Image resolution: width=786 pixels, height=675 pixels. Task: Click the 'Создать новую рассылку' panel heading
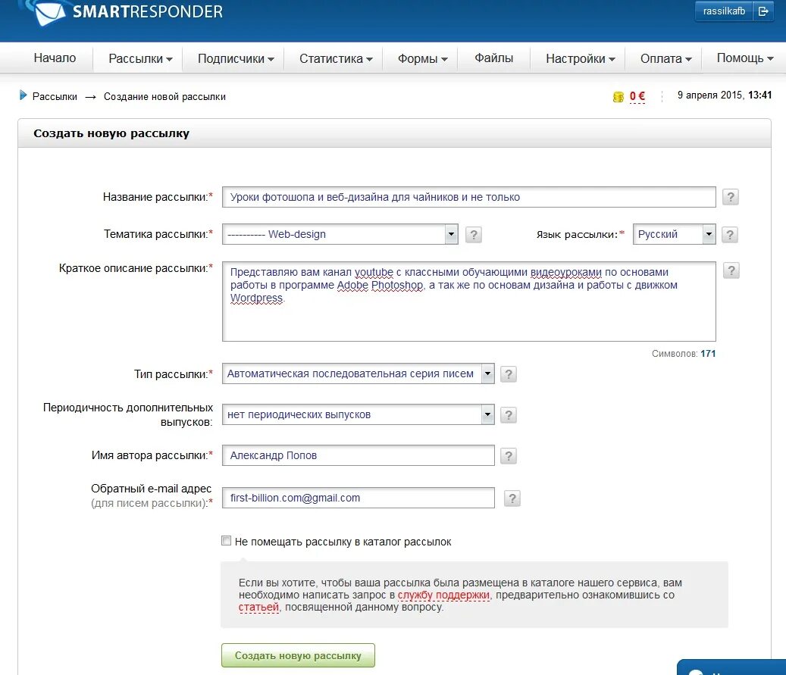tap(111, 133)
